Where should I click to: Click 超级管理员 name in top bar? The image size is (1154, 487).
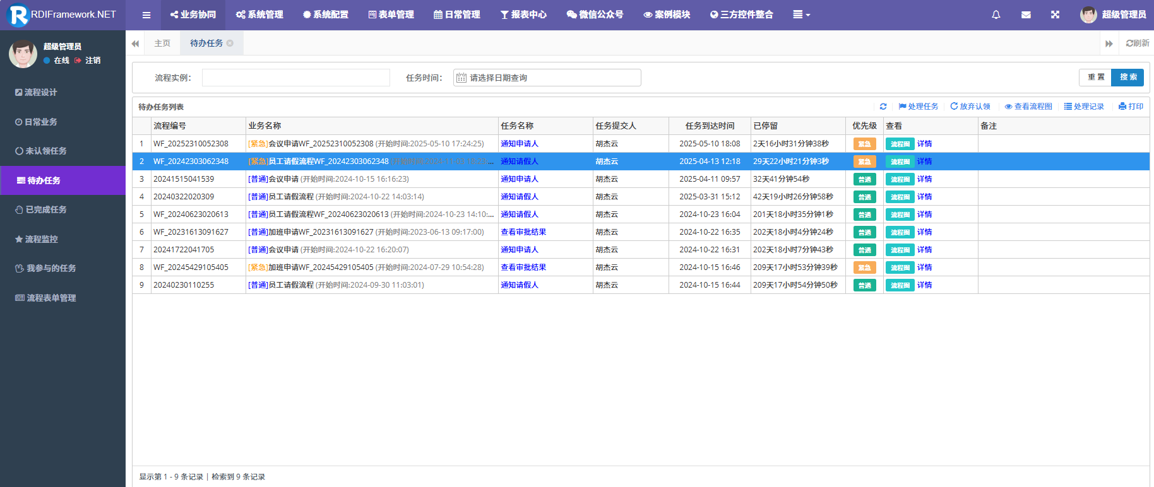(1124, 15)
